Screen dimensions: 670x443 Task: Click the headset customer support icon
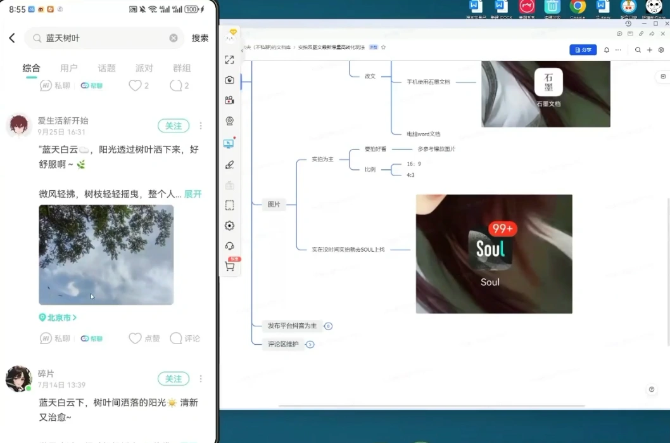[229, 246]
